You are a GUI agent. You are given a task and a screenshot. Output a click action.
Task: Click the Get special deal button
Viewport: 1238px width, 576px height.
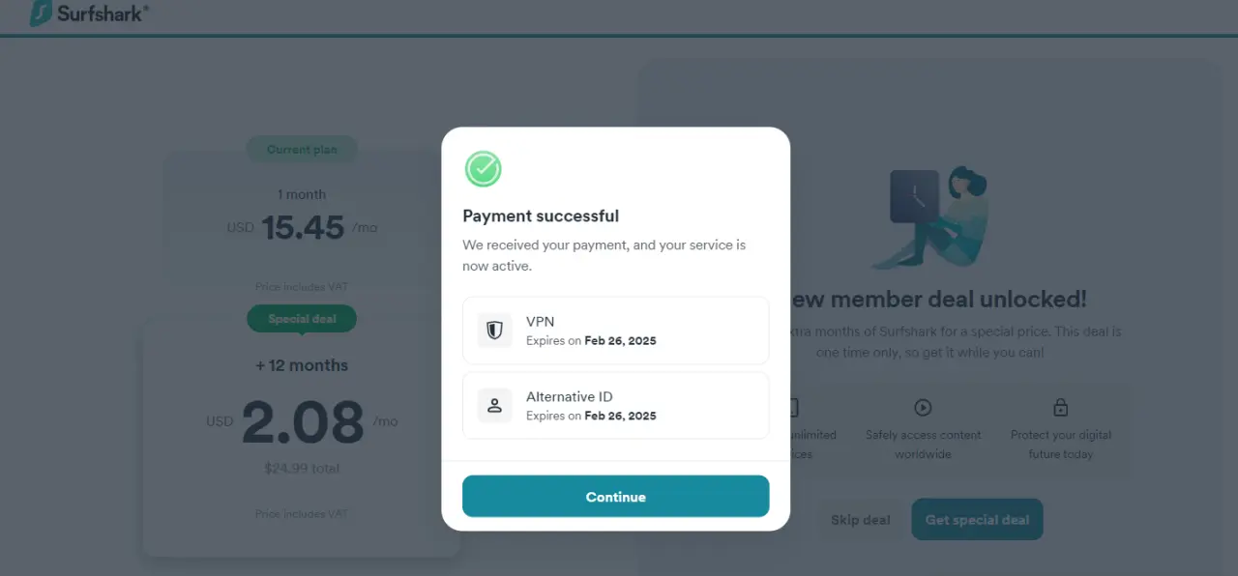[977, 519]
